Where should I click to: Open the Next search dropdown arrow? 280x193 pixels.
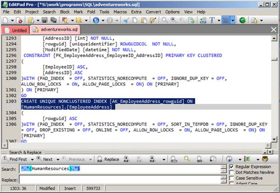[x=58, y=160]
